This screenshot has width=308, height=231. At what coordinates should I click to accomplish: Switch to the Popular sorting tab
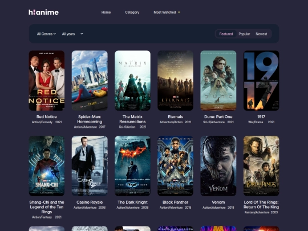244,34
